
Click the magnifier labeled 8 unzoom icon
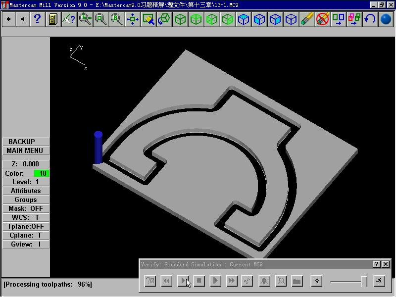(x=116, y=19)
